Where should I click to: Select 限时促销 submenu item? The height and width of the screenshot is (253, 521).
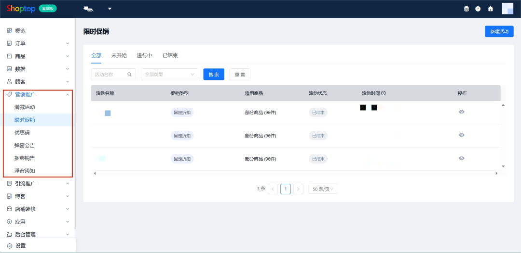coord(25,120)
